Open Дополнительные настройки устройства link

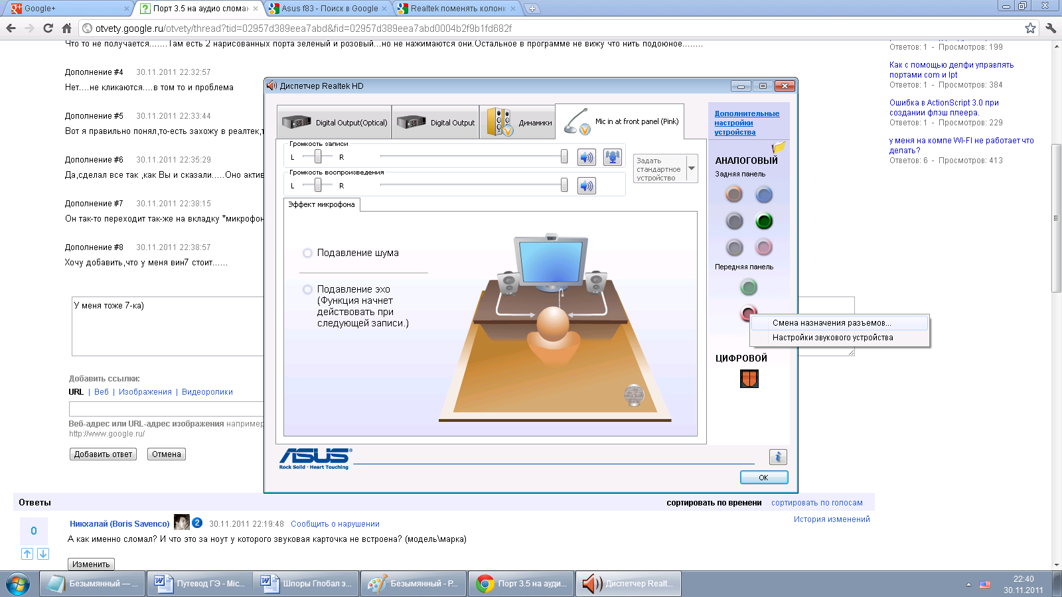pos(747,123)
